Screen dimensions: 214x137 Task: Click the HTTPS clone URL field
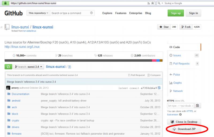click(180, 106)
